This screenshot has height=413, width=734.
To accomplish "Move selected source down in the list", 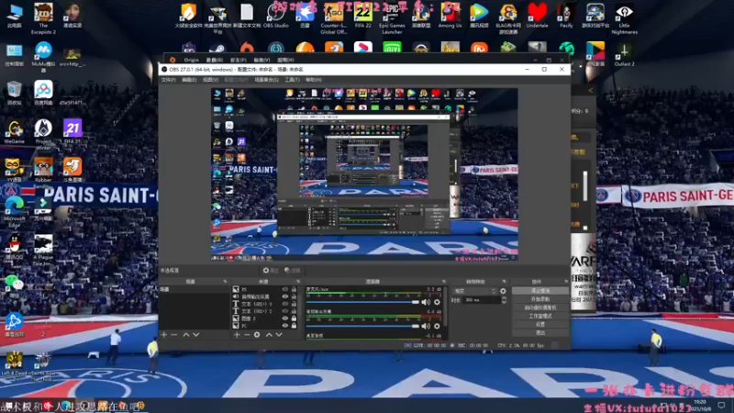I will 279,335.
